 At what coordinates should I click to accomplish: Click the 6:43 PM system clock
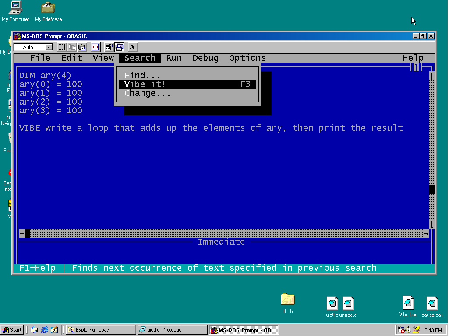[x=433, y=330]
